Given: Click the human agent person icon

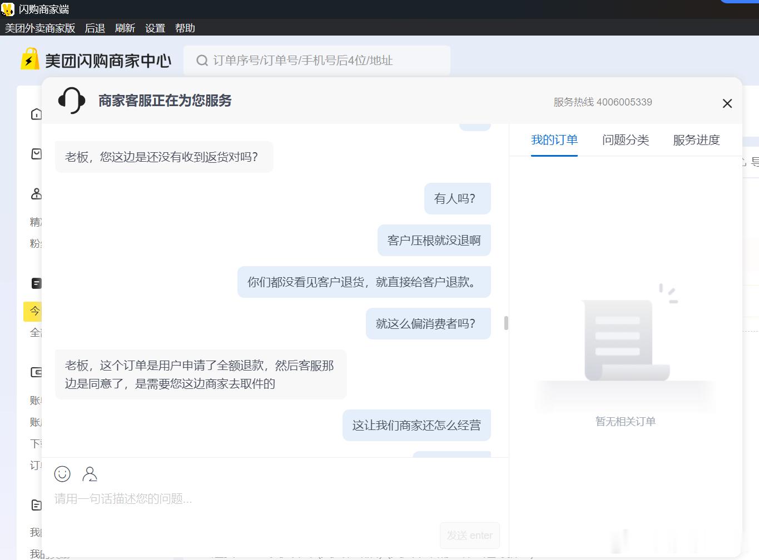Looking at the screenshot, I should pos(90,474).
